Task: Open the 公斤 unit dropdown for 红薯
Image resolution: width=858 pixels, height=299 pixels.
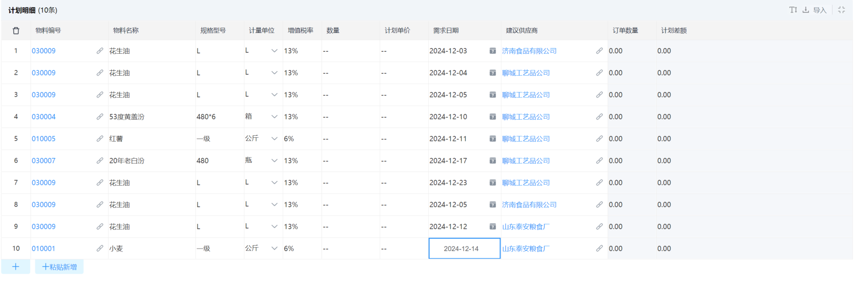Action: click(274, 139)
